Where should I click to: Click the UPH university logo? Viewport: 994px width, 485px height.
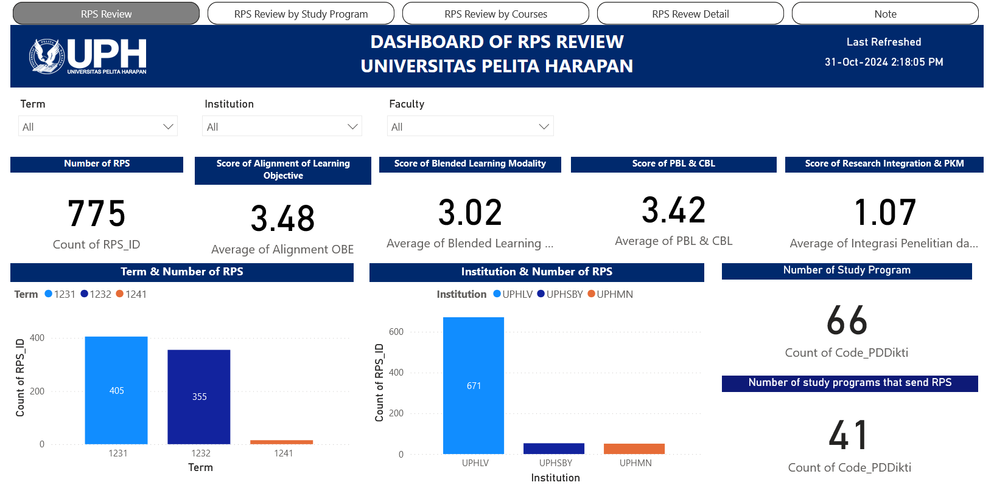[x=88, y=57]
